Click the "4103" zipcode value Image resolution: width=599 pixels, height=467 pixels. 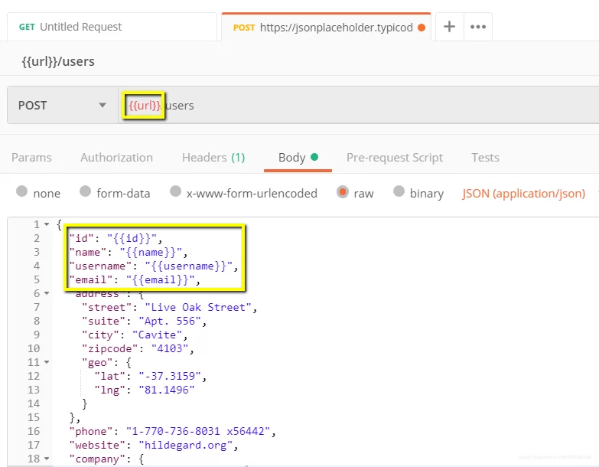(x=170, y=348)
